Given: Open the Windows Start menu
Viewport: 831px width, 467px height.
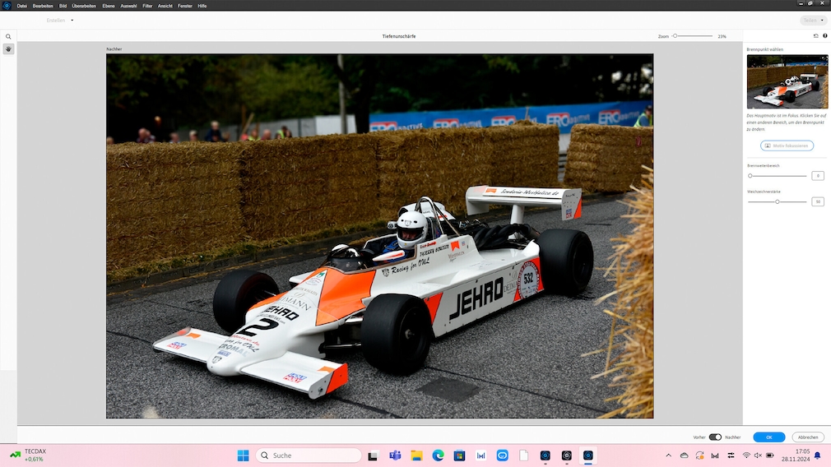Looking at the screenshot, I should 244,455.
